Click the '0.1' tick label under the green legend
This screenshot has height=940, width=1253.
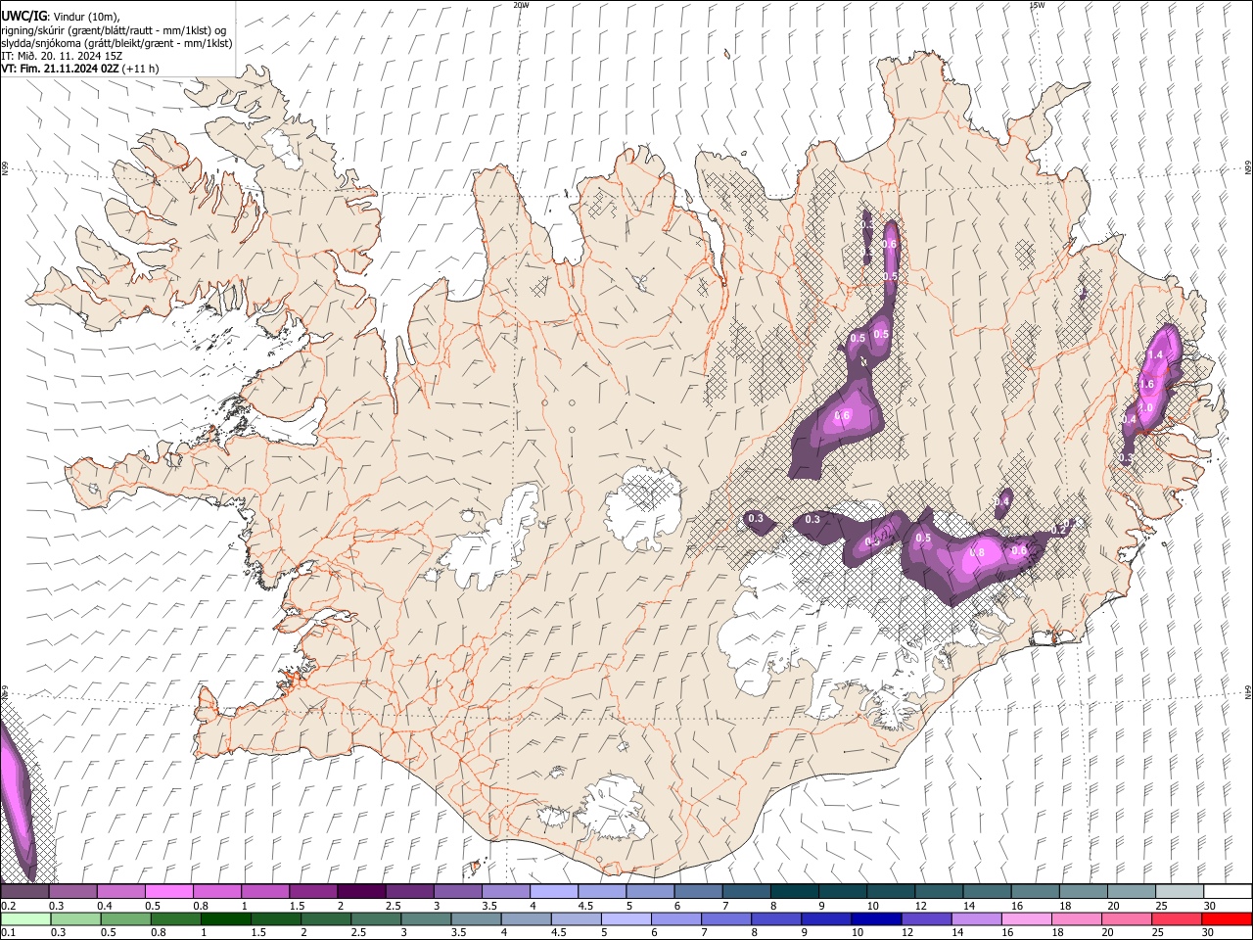click(x=8, y=932)
